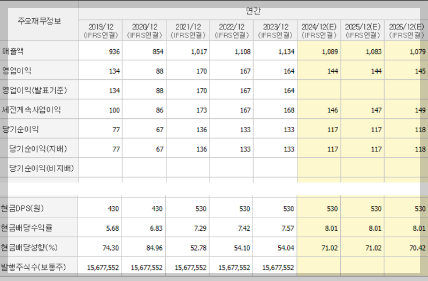Click the 당기순이익 row label
The width and height of the screenshot is (428, 281).
pos(20,129)
